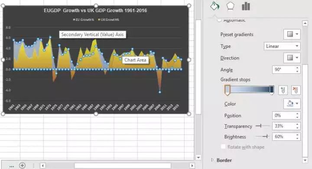Expand the Border section
Viewport: 312px width, 169px height.
click(212, 160)
